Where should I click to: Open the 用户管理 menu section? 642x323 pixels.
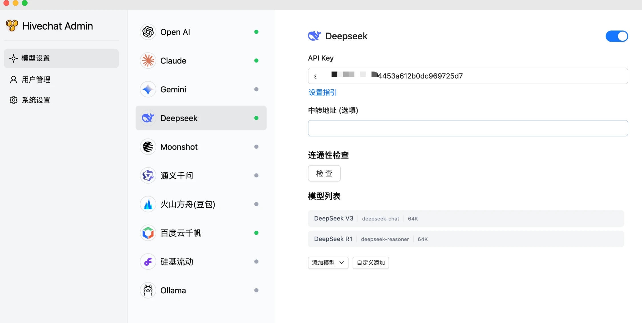coord(61,79)
